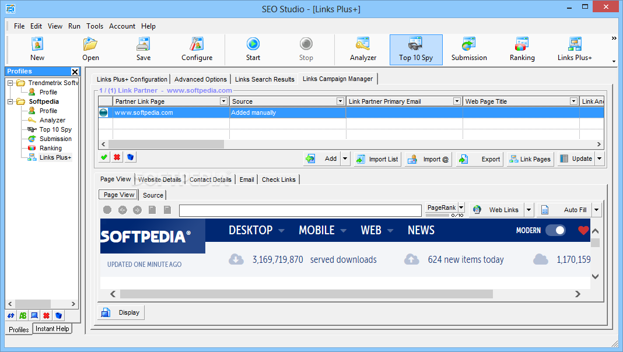Open the Advanced Options tab
Viewport: 623px width, 352px height.
coord(200,79)
